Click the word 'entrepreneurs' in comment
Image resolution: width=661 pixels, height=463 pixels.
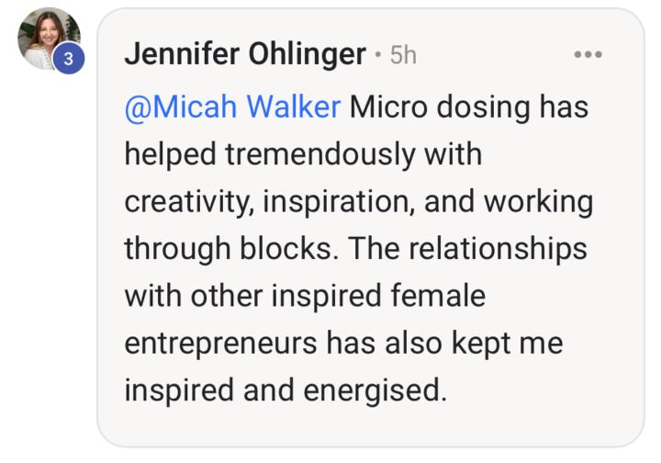(x=220, y=344)
